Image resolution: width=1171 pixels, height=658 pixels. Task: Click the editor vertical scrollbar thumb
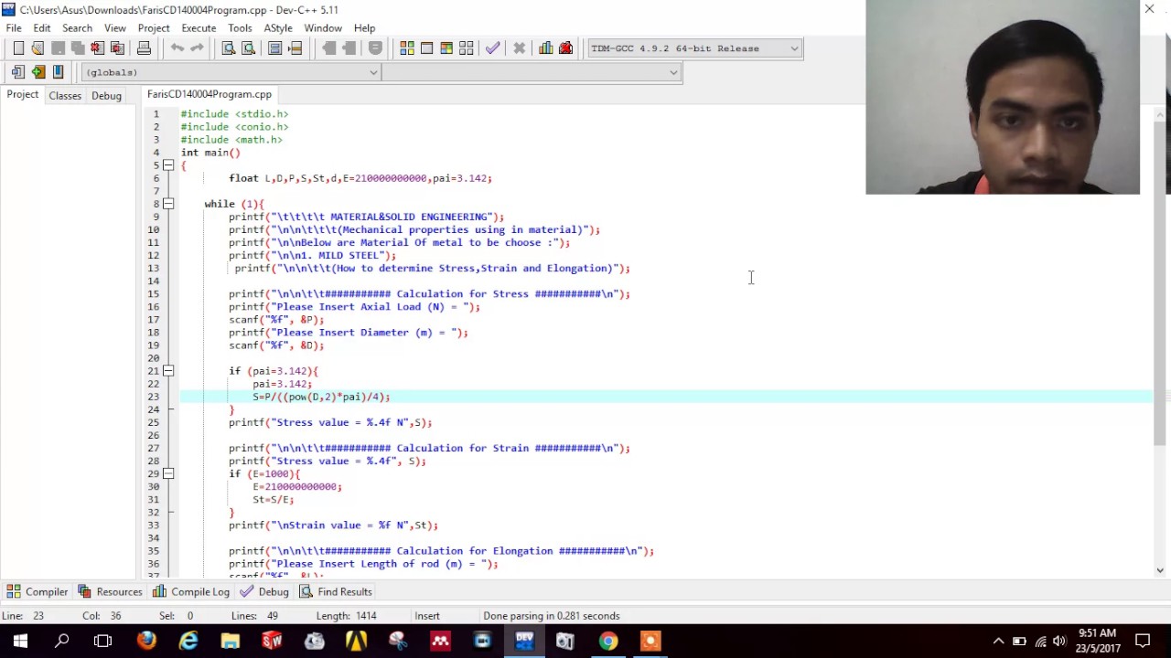1160,284
